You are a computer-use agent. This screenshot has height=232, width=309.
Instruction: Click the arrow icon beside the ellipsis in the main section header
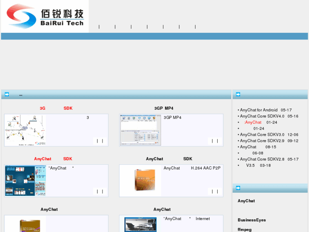point(7,95)
